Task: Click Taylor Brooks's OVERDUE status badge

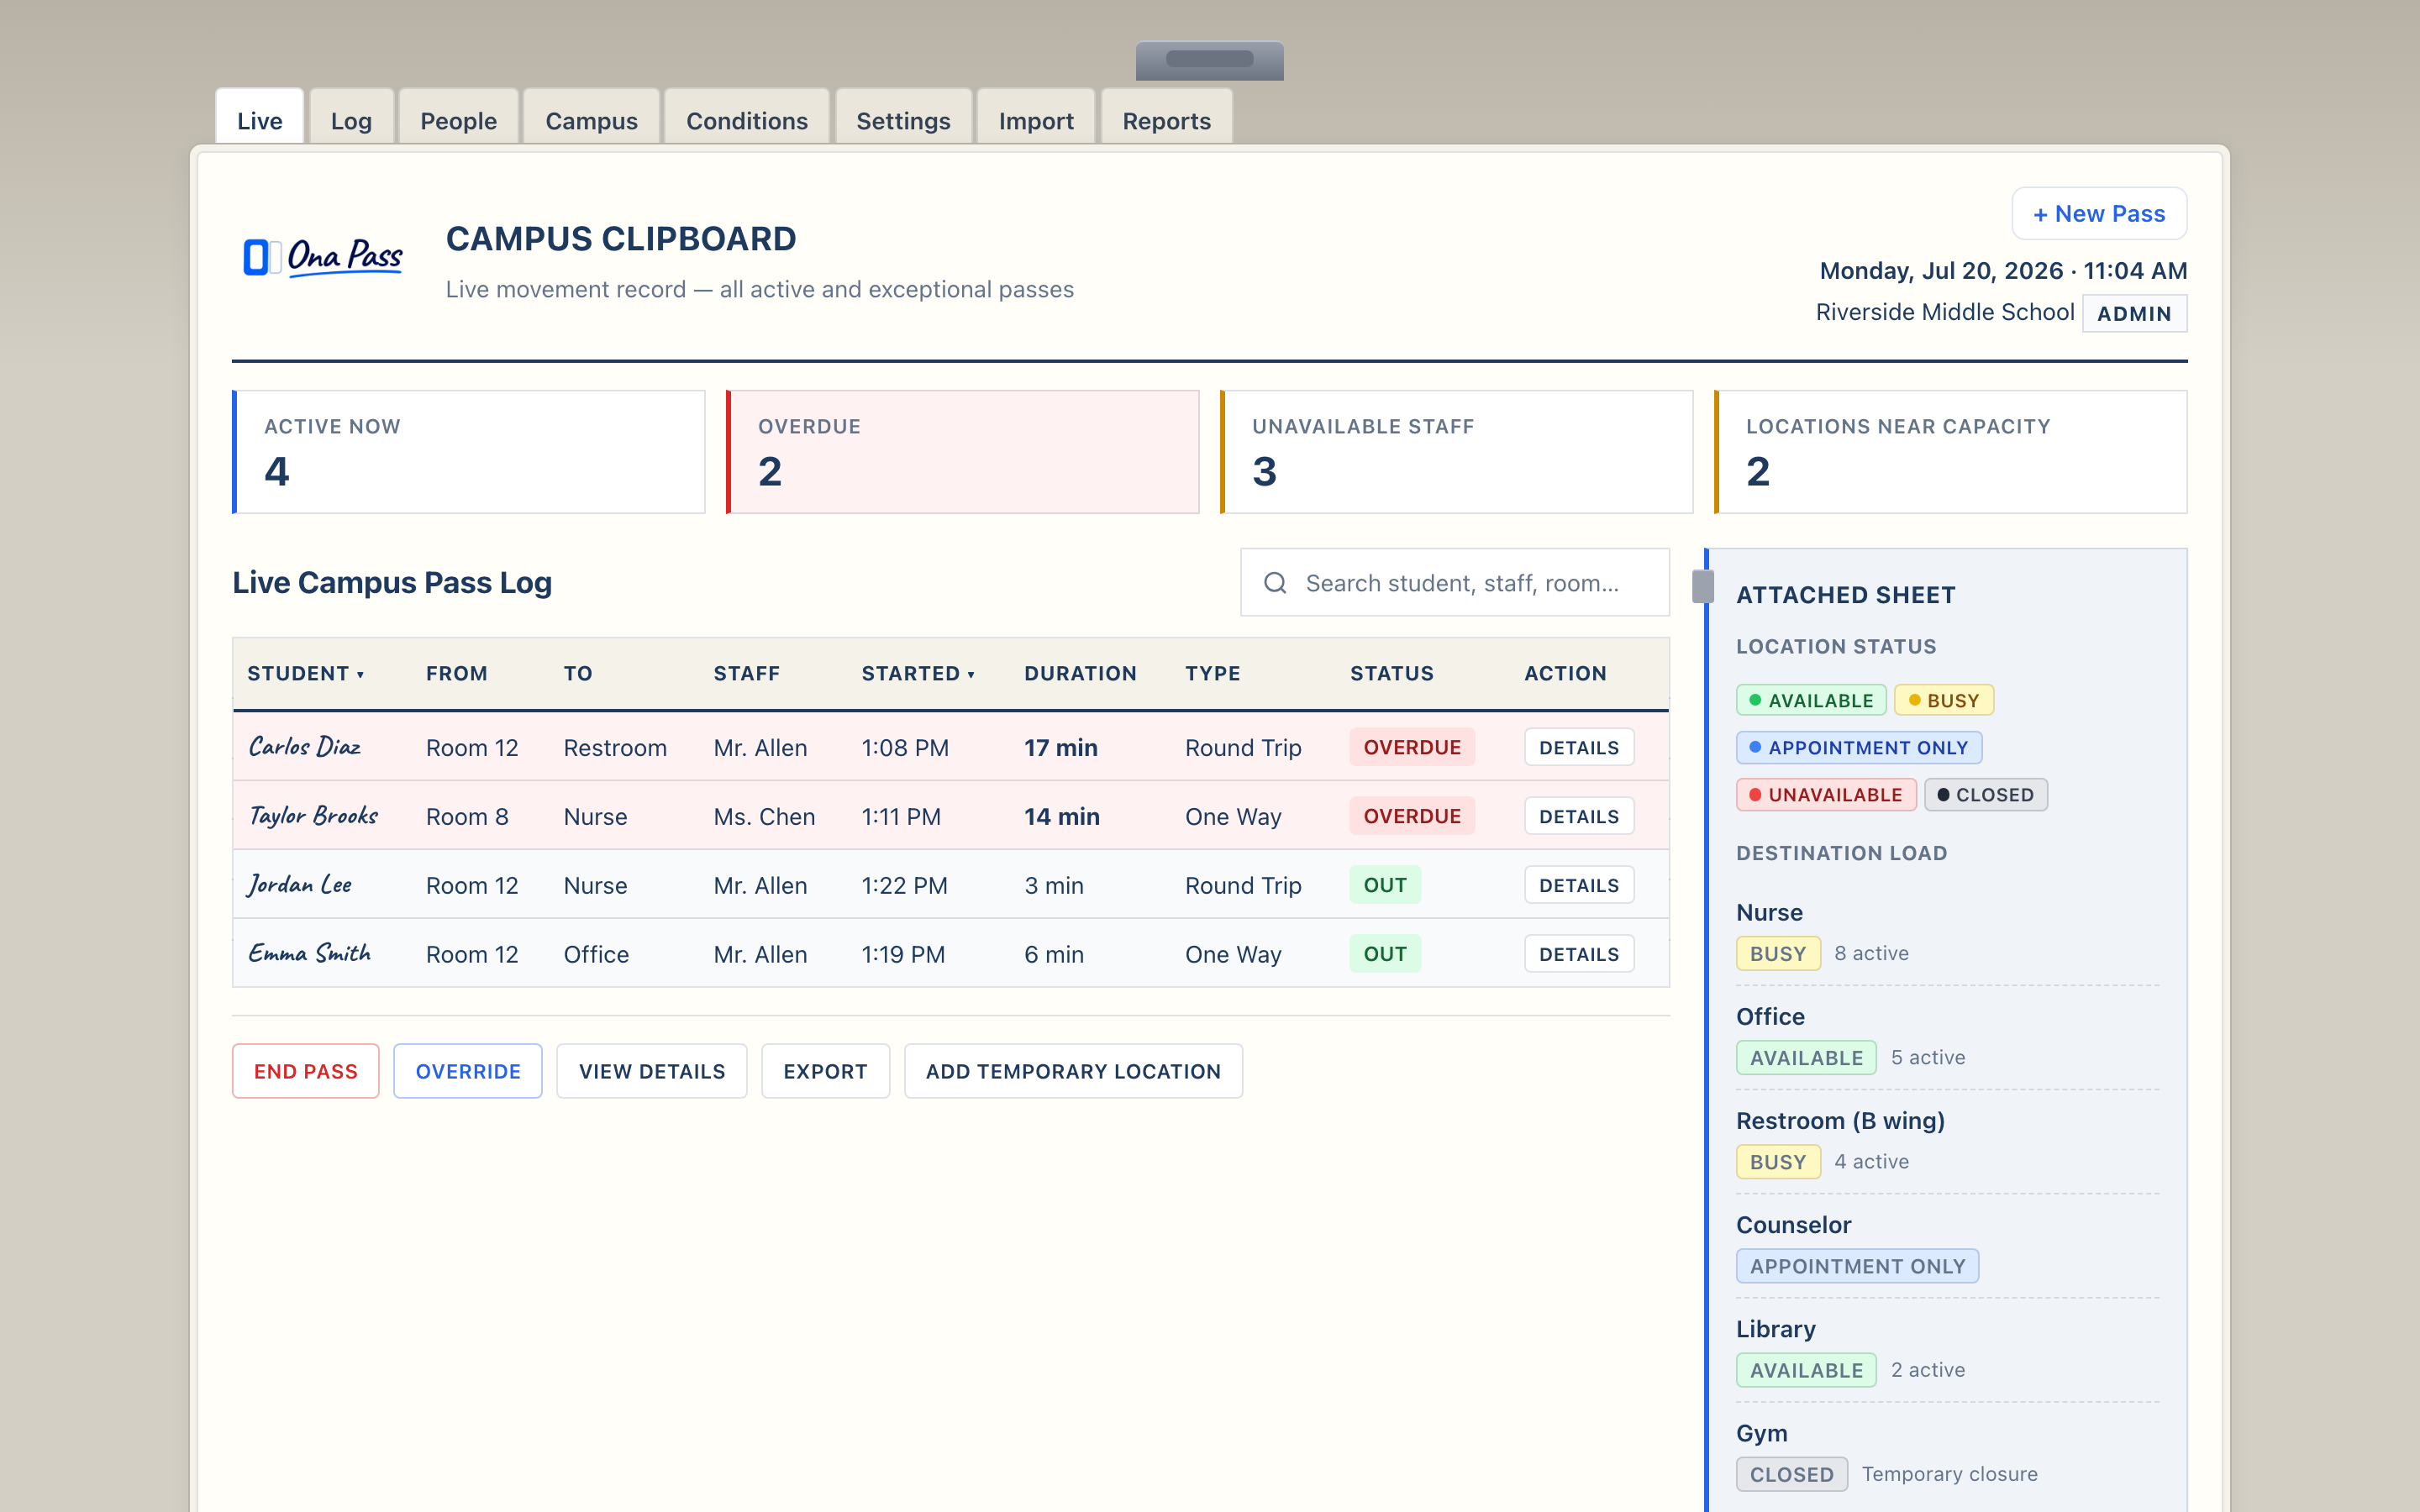Action: (1412, 816)
